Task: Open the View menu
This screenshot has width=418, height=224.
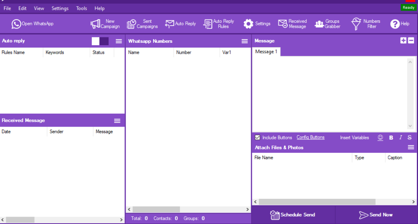Action: (39, 9)
